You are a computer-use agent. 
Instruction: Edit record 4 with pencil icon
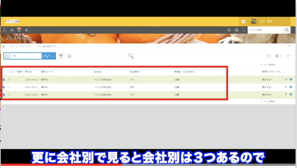point(286,79)
